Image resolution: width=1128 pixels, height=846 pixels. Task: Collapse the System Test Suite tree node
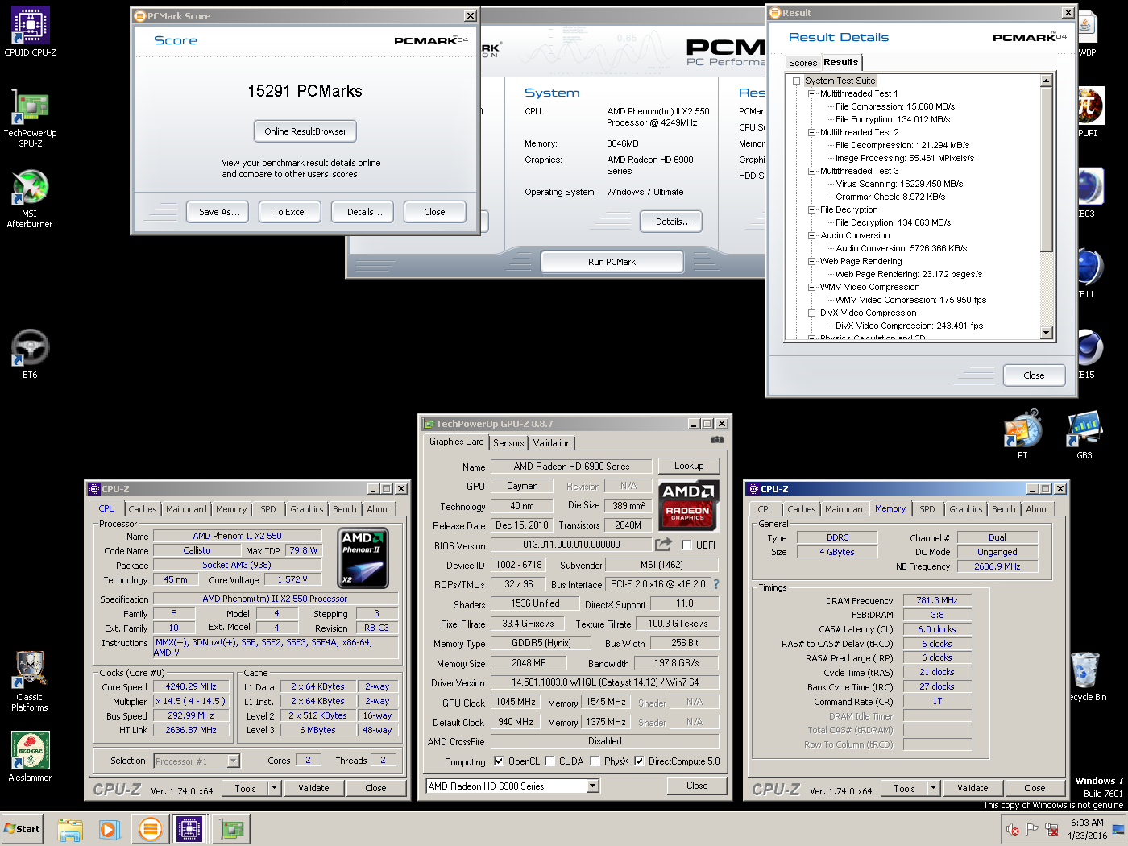(x=796, y=81)
